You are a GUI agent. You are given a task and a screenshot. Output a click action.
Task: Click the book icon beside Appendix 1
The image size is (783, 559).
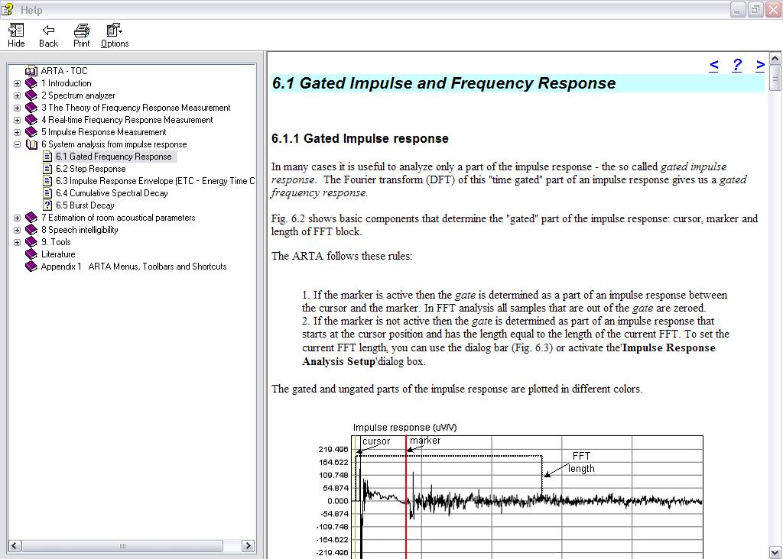[x=31, y=267]
